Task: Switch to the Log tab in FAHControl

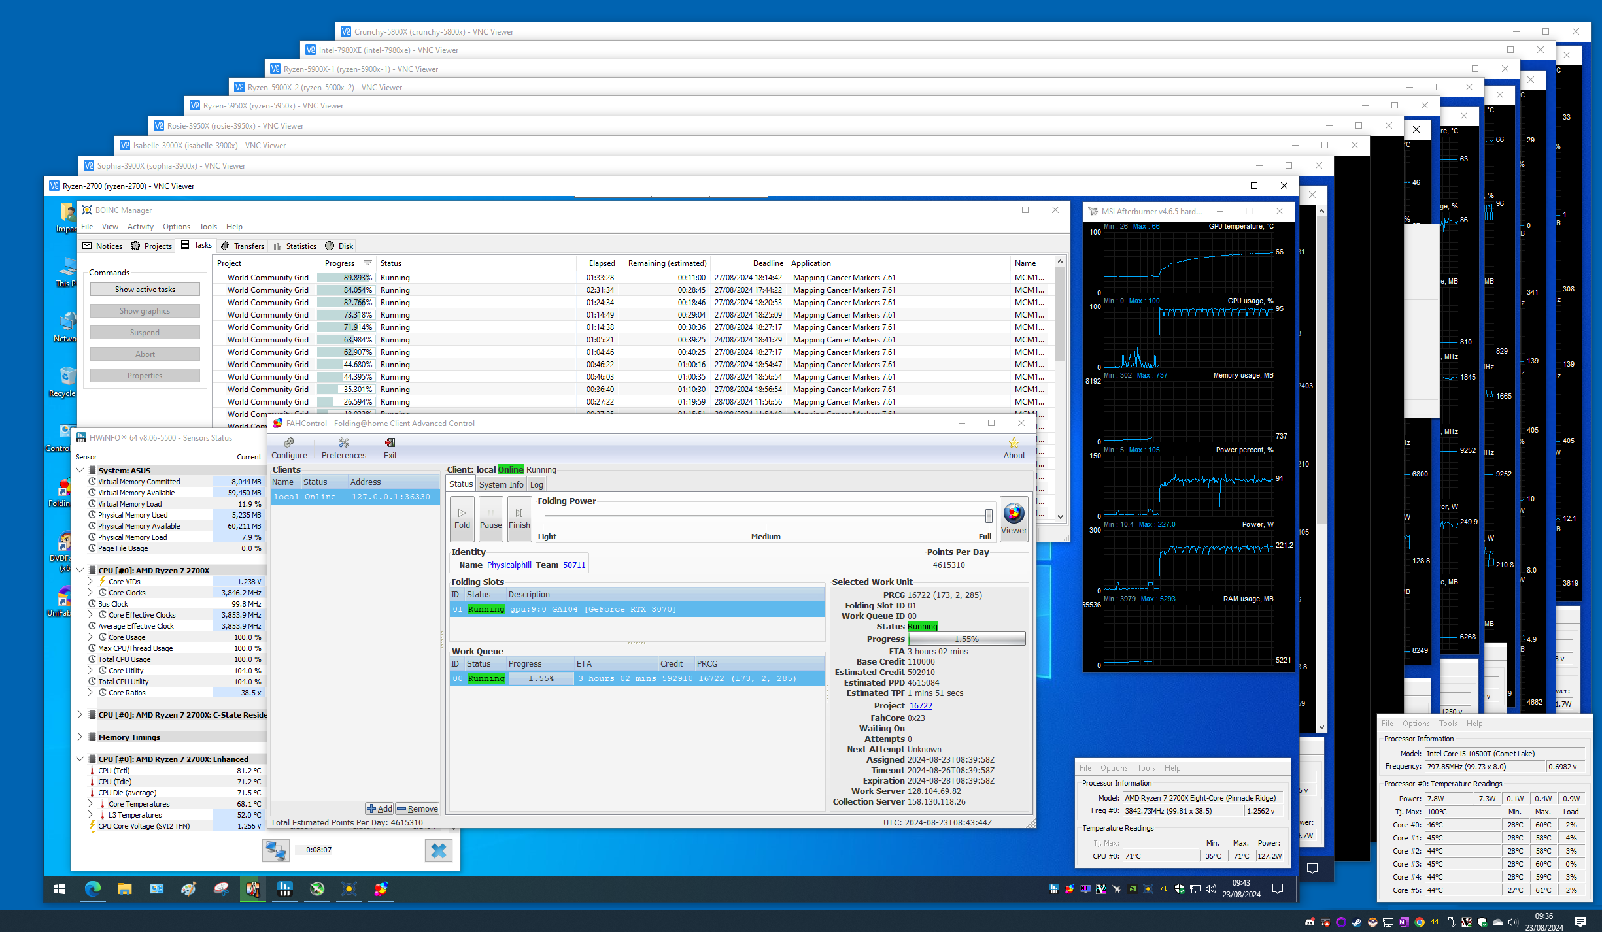Action: pos(536,484)
